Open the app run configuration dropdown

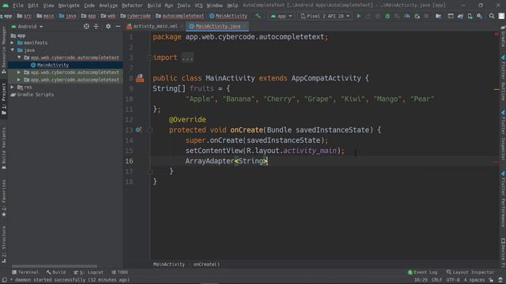pyautogui.click(x=281, y=16)
